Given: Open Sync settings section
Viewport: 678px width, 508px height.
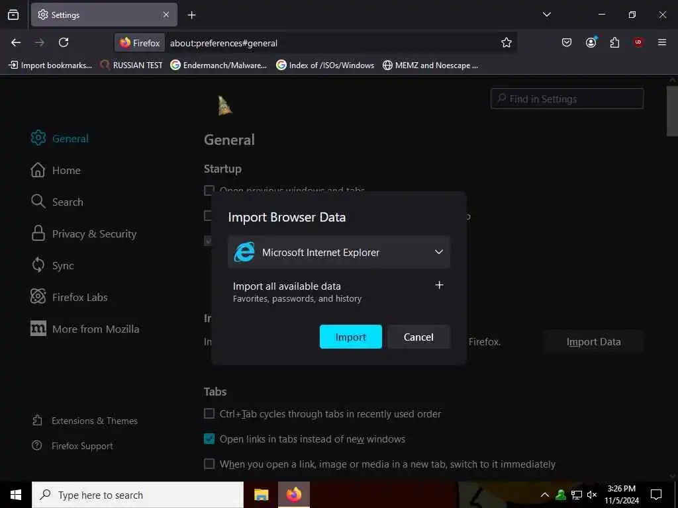Looking at the screenshot, I should click(x=52, y=265).
